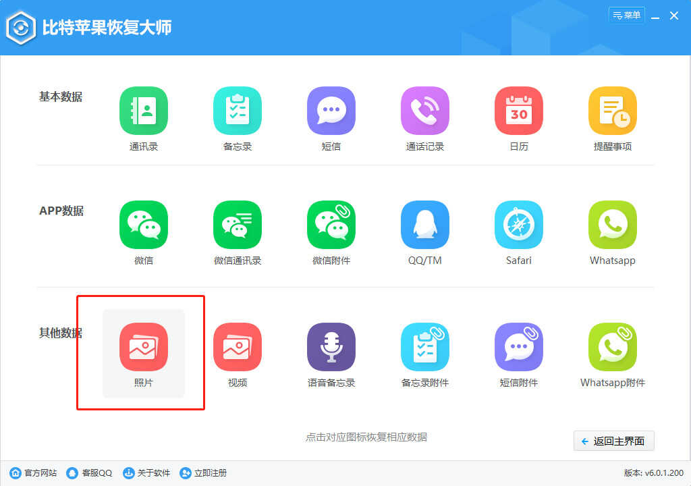Image resolution: width=691 pixels, height=486 pixels.
Task: Open the 短信附件 message attachments icon
Action: click(x=519, y=347)
